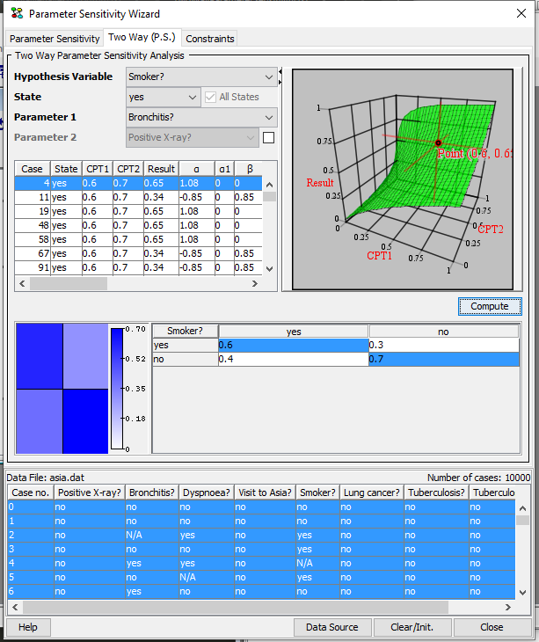539x642 pixels.
Task: Open the Constraints tab
Action: 209,39
